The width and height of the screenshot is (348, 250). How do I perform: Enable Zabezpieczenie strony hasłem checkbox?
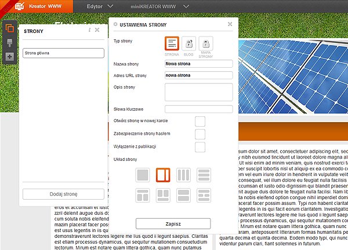(x=200, y=134)
